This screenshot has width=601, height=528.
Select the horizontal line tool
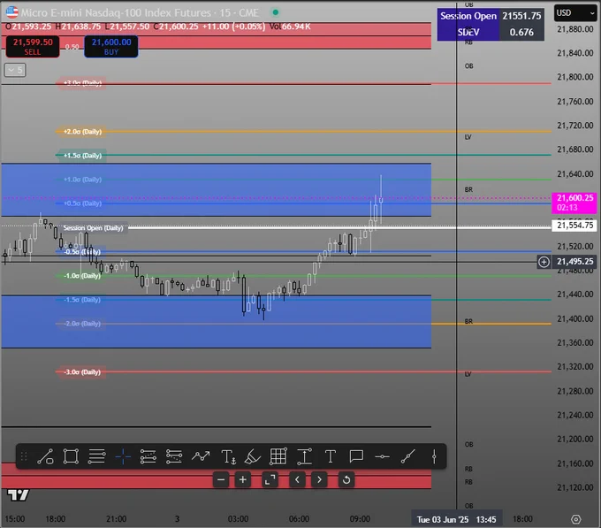pos(382,456)
